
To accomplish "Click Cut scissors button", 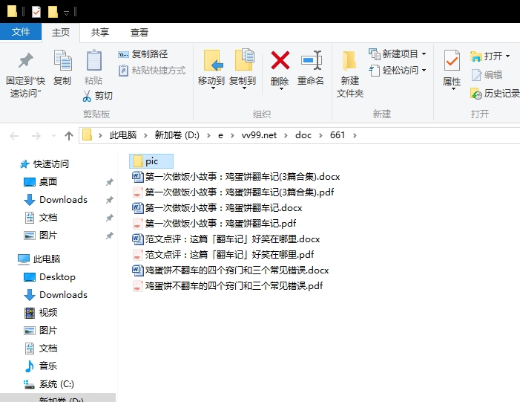I will coord(97,96).
